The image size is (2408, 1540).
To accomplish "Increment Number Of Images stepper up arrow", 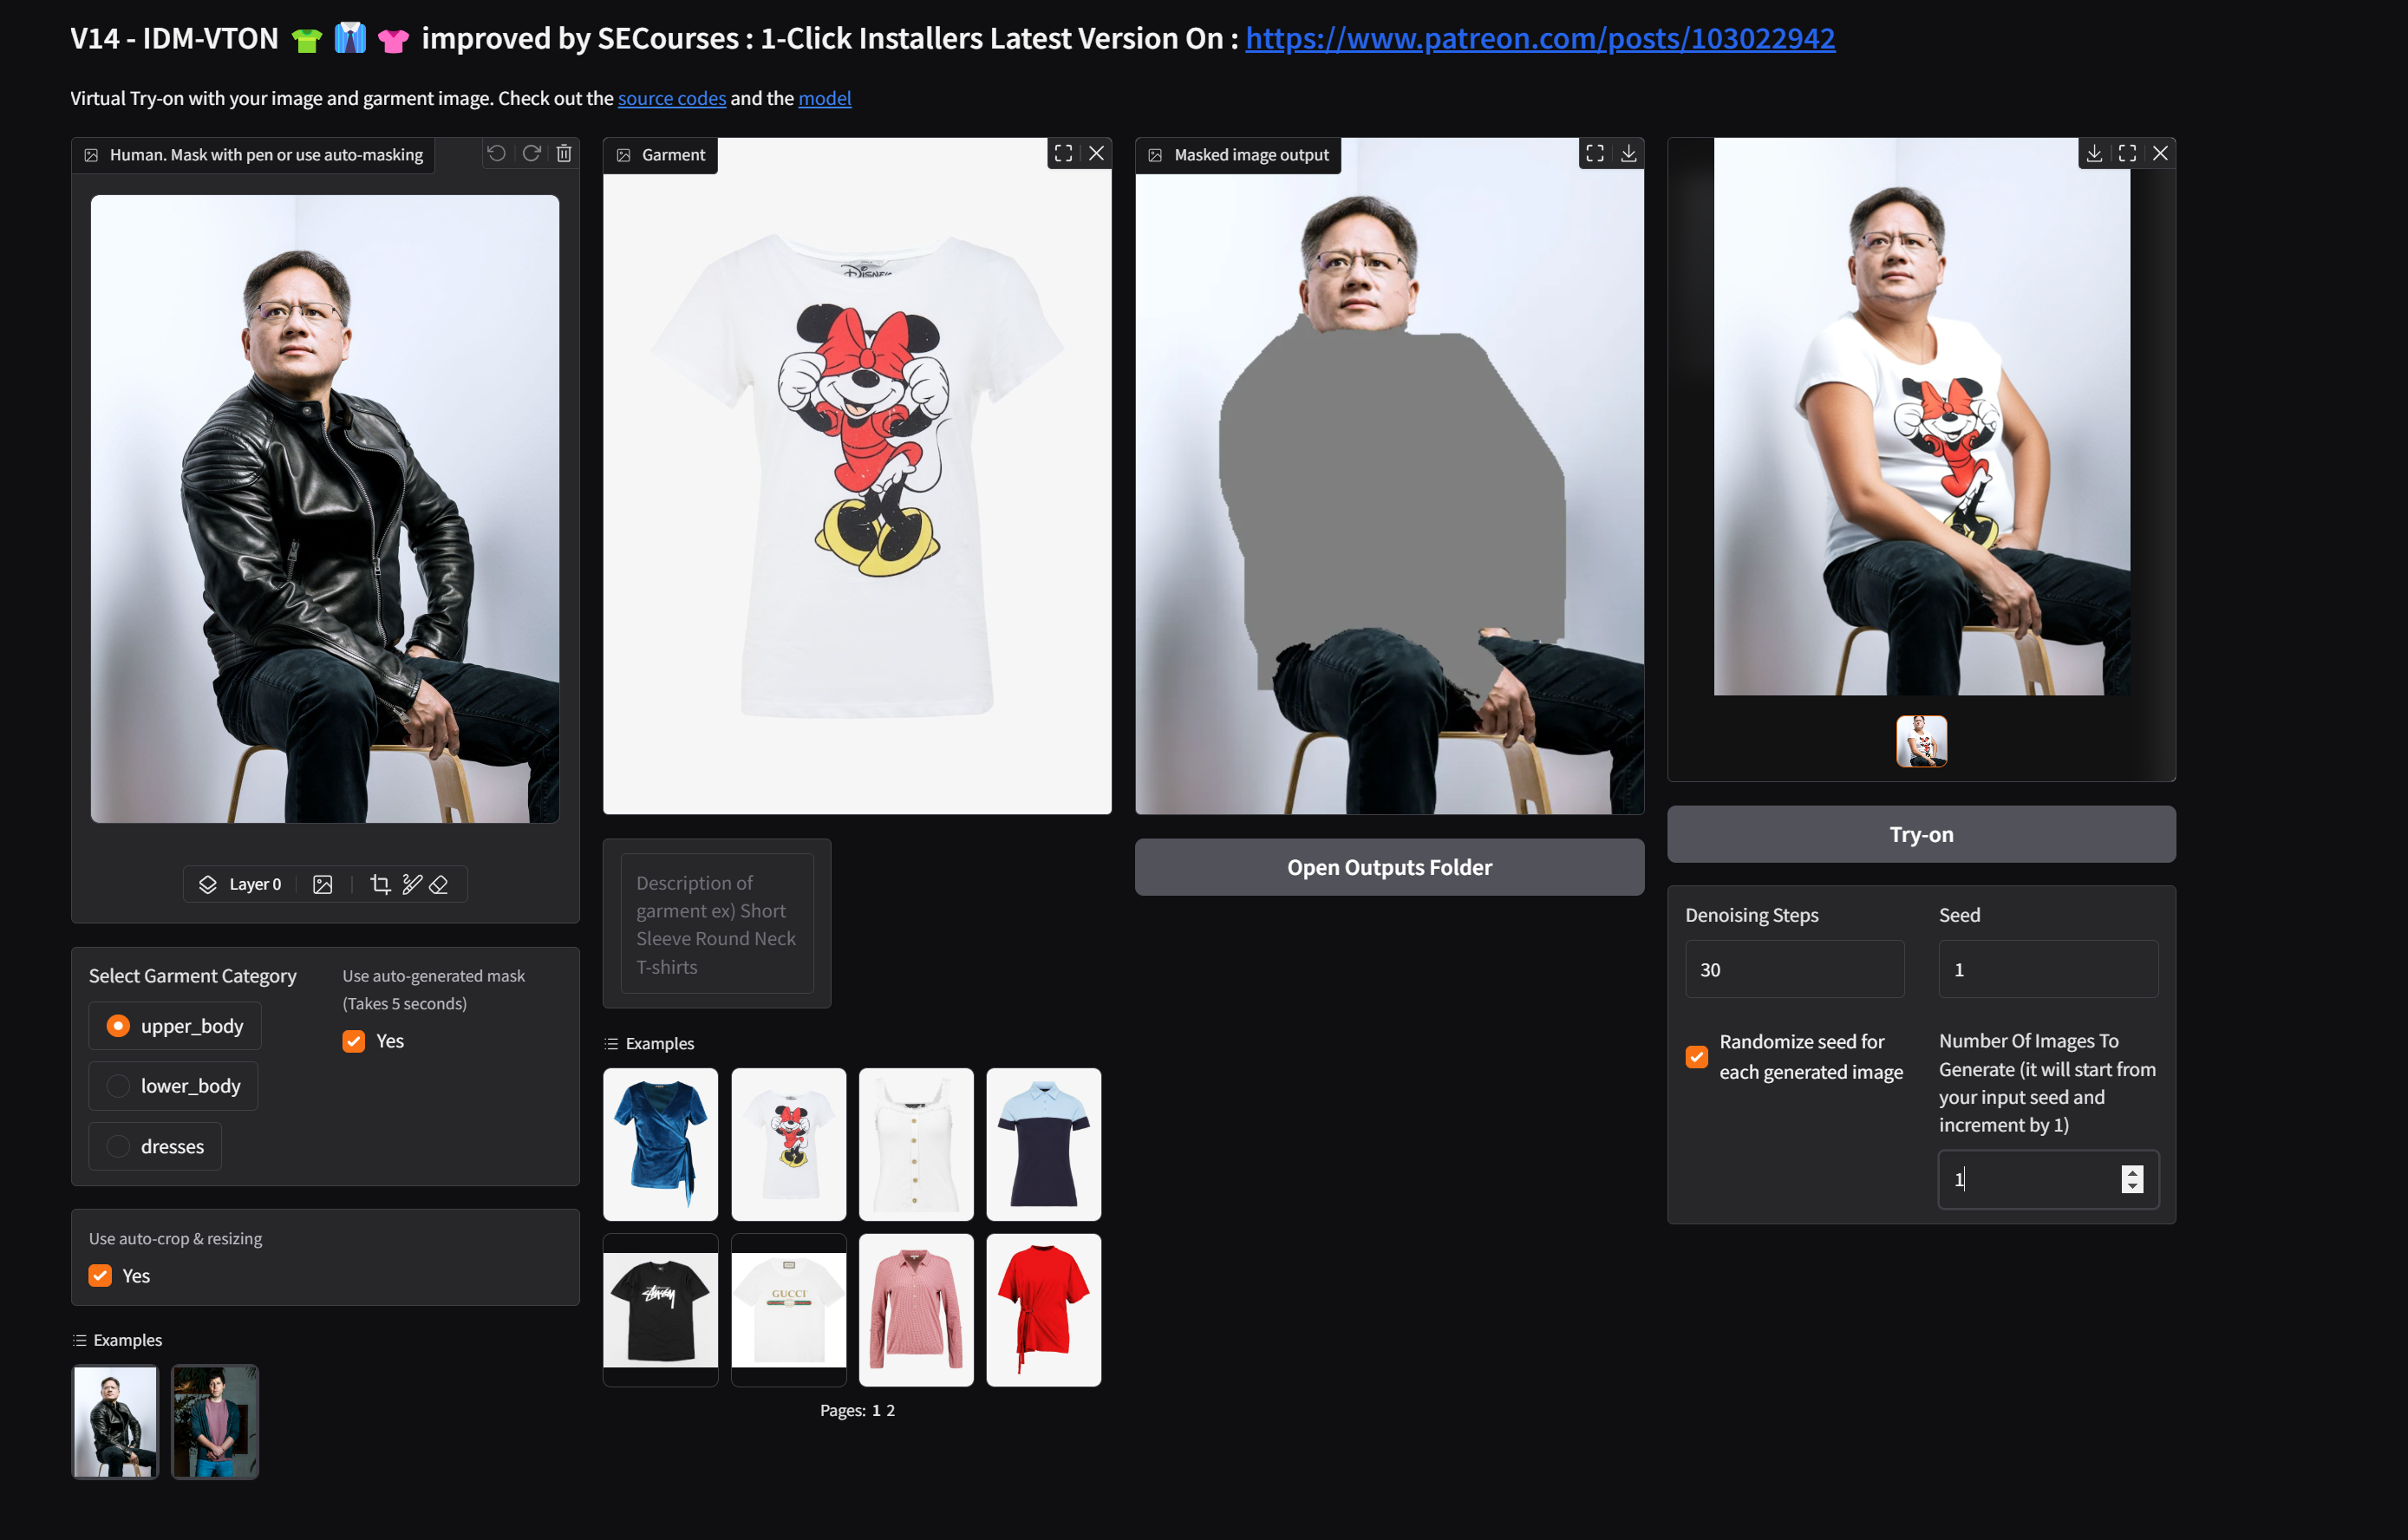I will 2132,1172.
